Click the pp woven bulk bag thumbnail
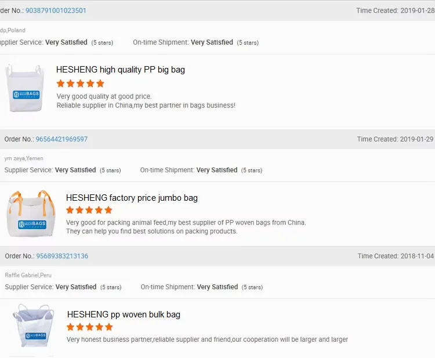The height and width of the screenshot is (358, 435). (x=34, y=327)
